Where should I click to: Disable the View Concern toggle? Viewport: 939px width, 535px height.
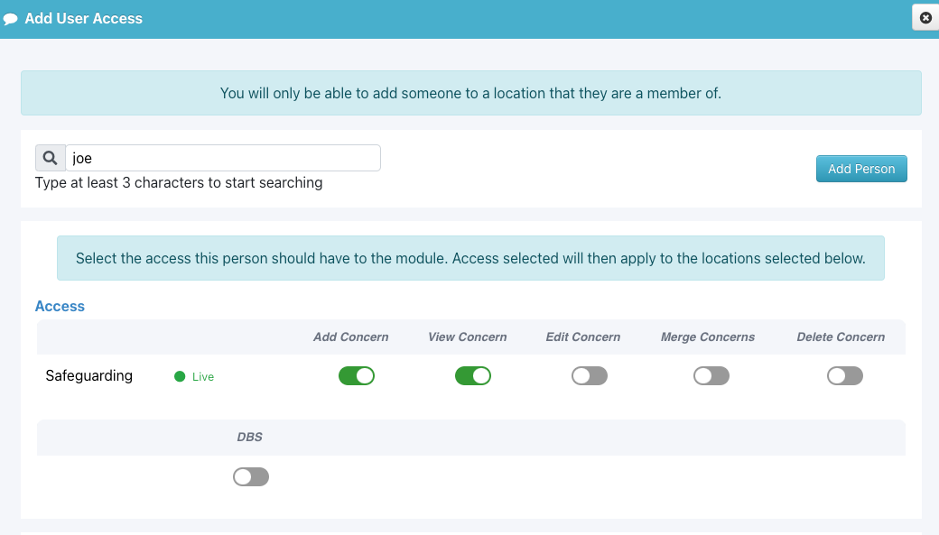point(473,376)
